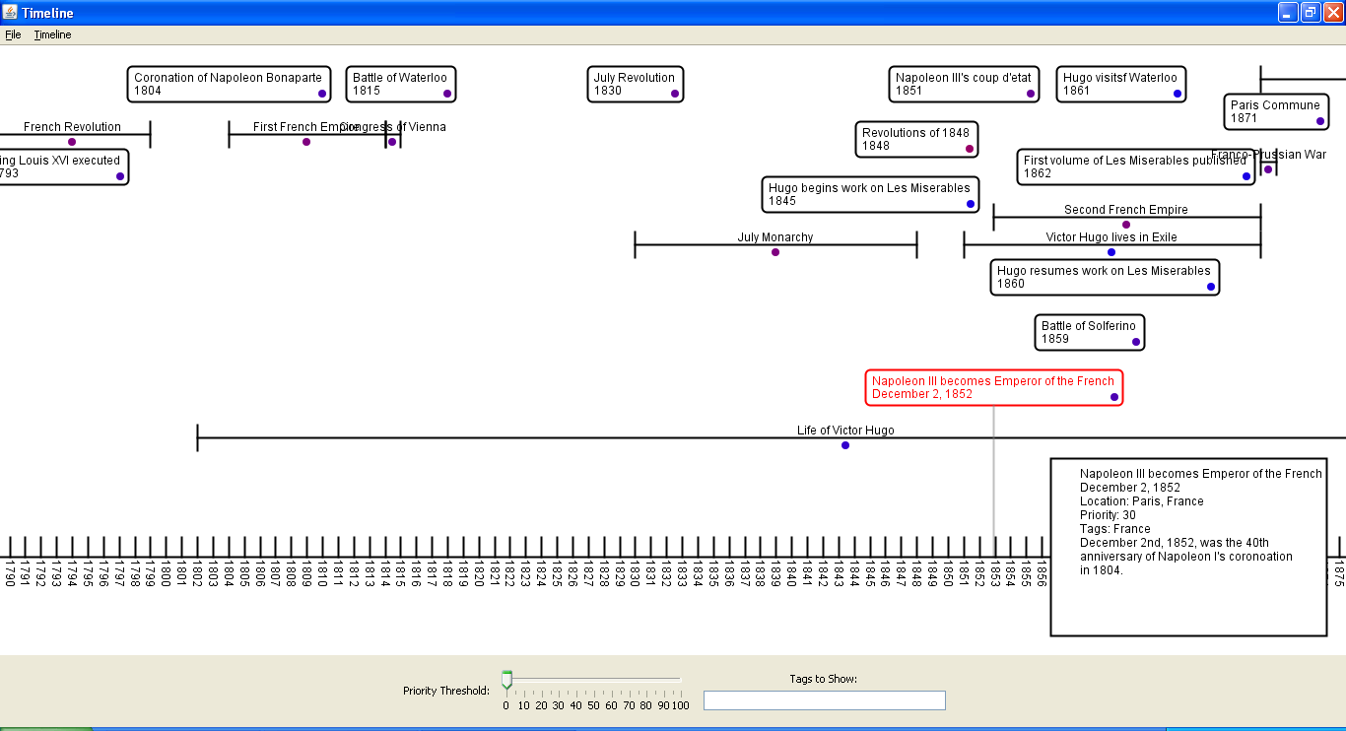Select the Battle of Waterloo 1815 event

pos(400,85)
